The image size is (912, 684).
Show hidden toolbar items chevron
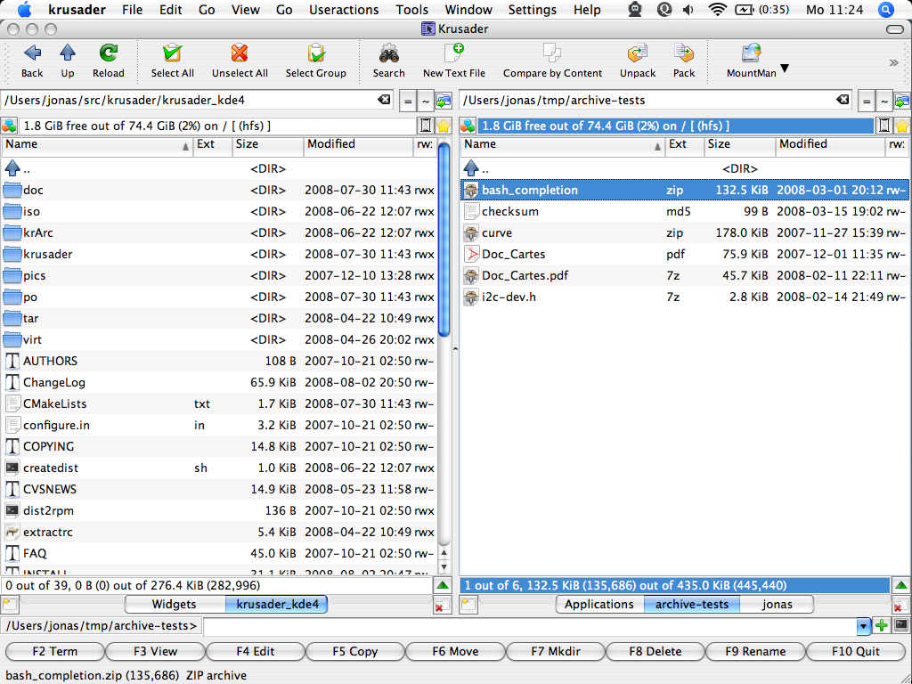click(x=894, y=62)
